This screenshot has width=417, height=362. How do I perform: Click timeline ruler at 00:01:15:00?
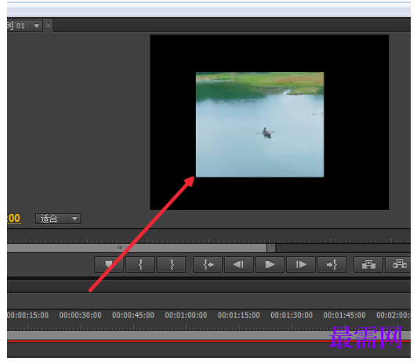click(x=239, y=315)
